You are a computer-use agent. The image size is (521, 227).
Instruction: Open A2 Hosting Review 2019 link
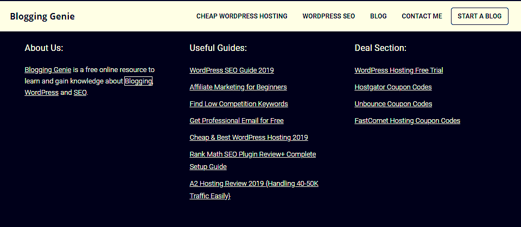click(x=254, y=190)
